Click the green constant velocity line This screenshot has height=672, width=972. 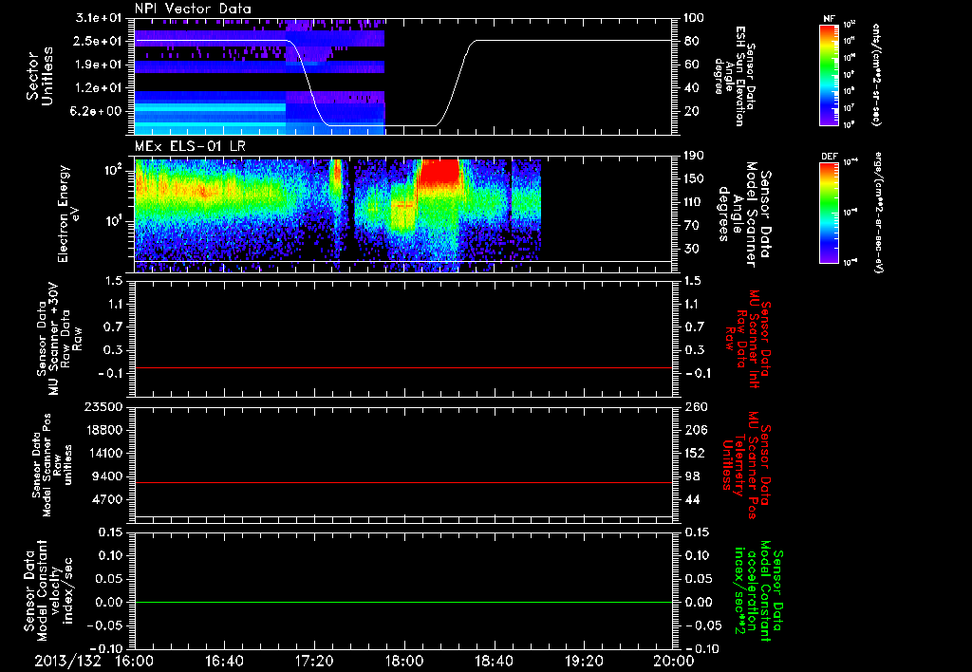coord(403,602)
